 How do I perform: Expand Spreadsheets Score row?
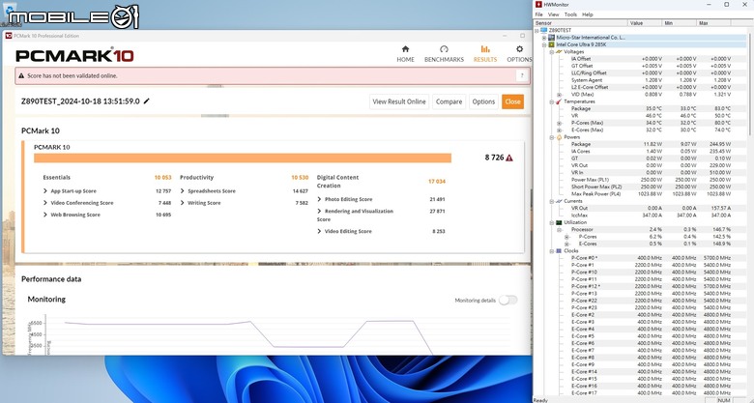pyautogui.click(x=183, y=191)
